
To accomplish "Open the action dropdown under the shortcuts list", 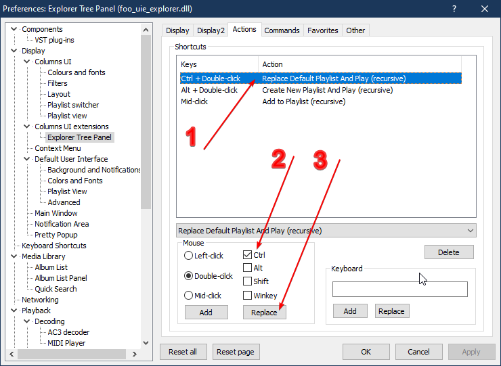I will coord(326,231).
